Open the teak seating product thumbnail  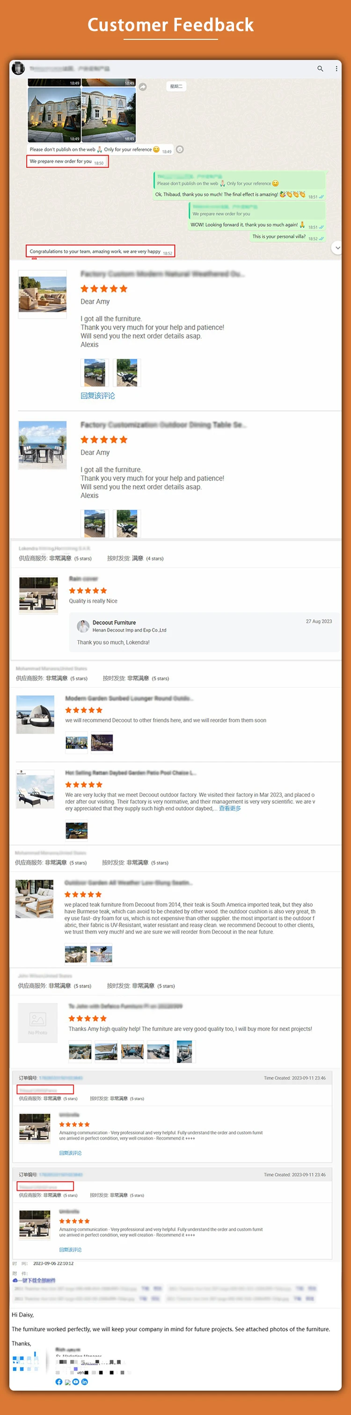point(35,899)
